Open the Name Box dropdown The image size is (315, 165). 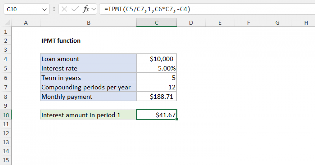pos(45,9)
